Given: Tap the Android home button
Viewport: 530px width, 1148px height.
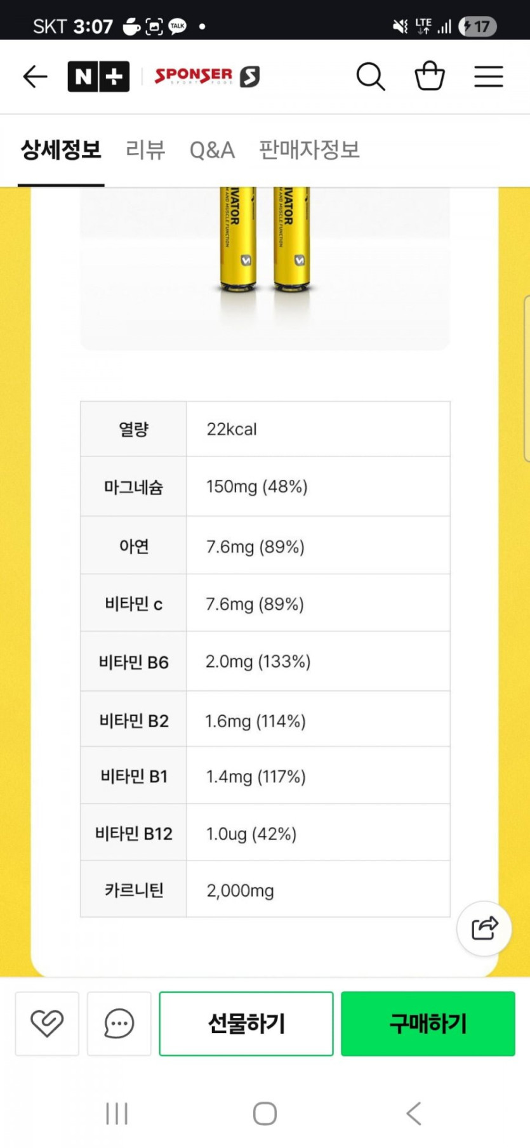Looking at the screenshot, I should 265,1114.
